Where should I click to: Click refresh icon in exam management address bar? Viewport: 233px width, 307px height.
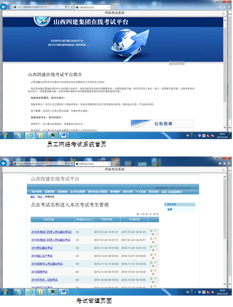click(72, 163)
